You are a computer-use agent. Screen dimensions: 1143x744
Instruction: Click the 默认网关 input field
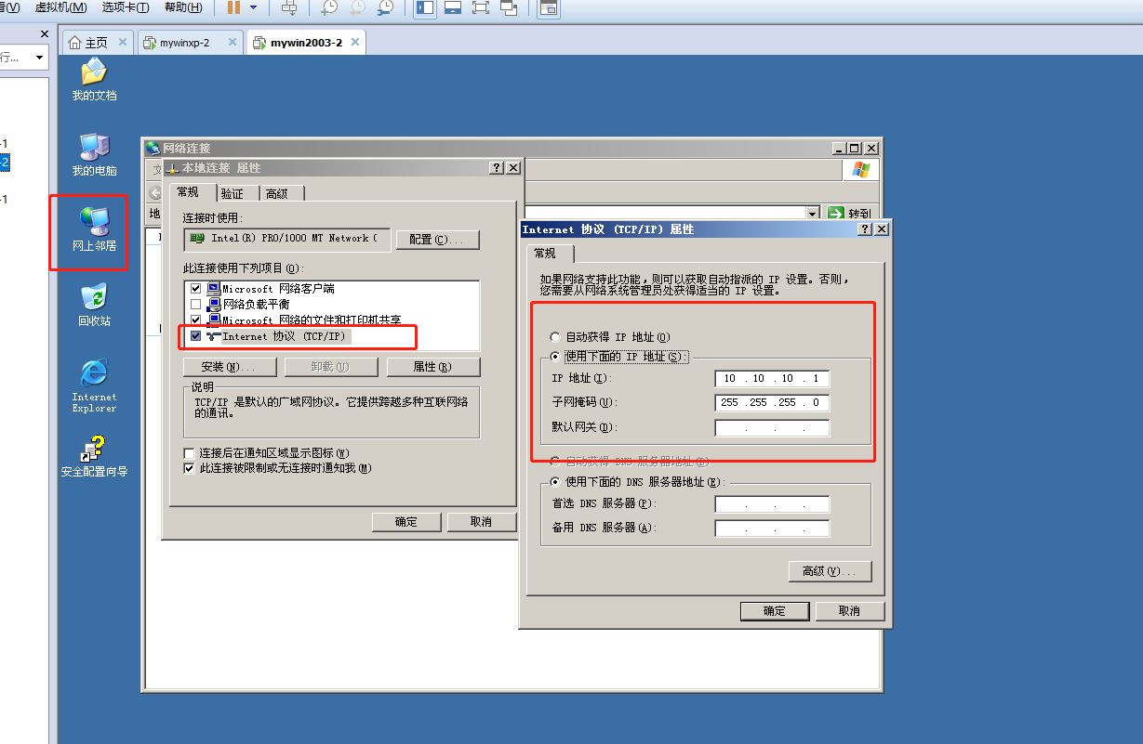pos(771,426)
